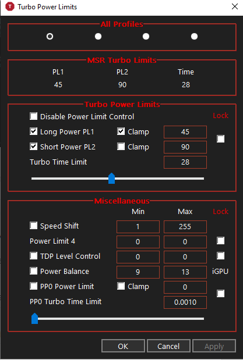Click the Turbo Time Limit value field

[x=185, y=162]
